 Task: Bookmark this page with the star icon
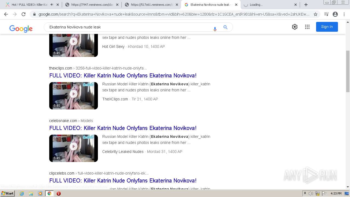(316, 14)
